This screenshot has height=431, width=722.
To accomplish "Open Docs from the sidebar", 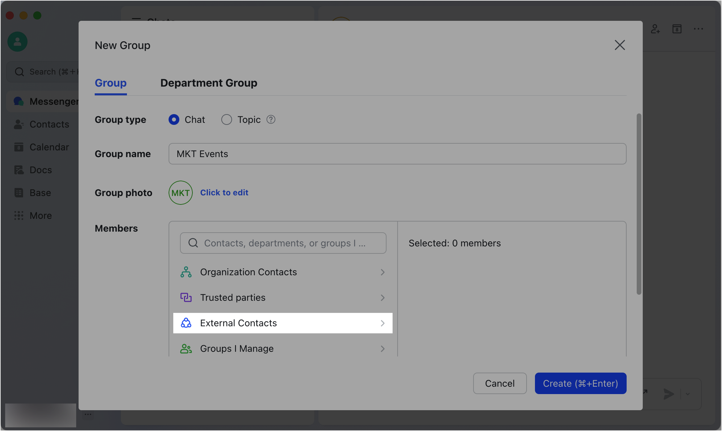I will point(40,170).
